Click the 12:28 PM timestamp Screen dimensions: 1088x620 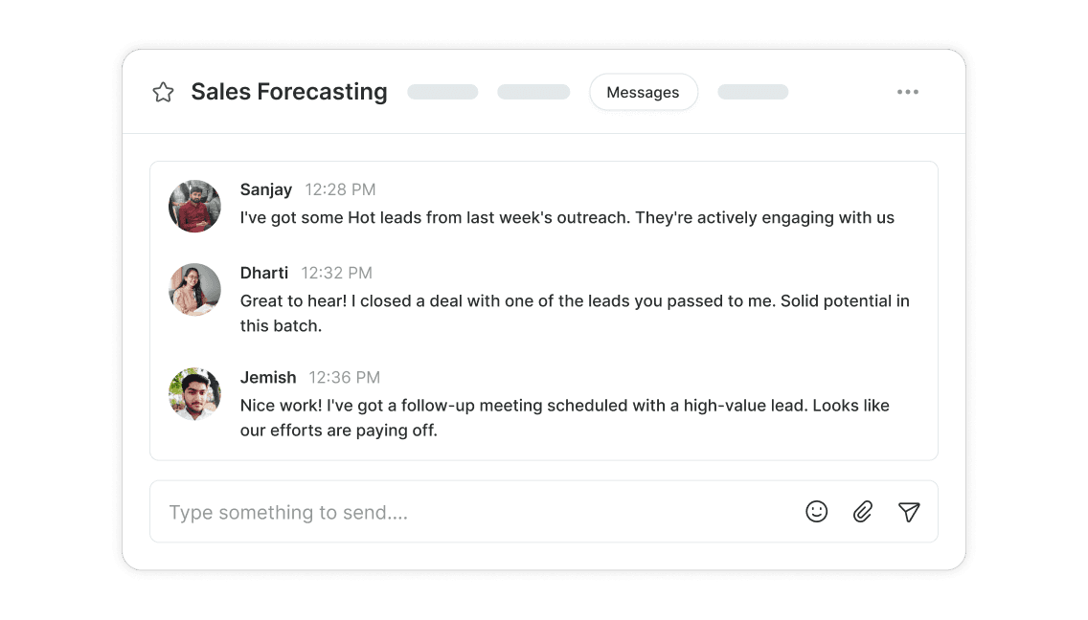[x=340, y=189]
